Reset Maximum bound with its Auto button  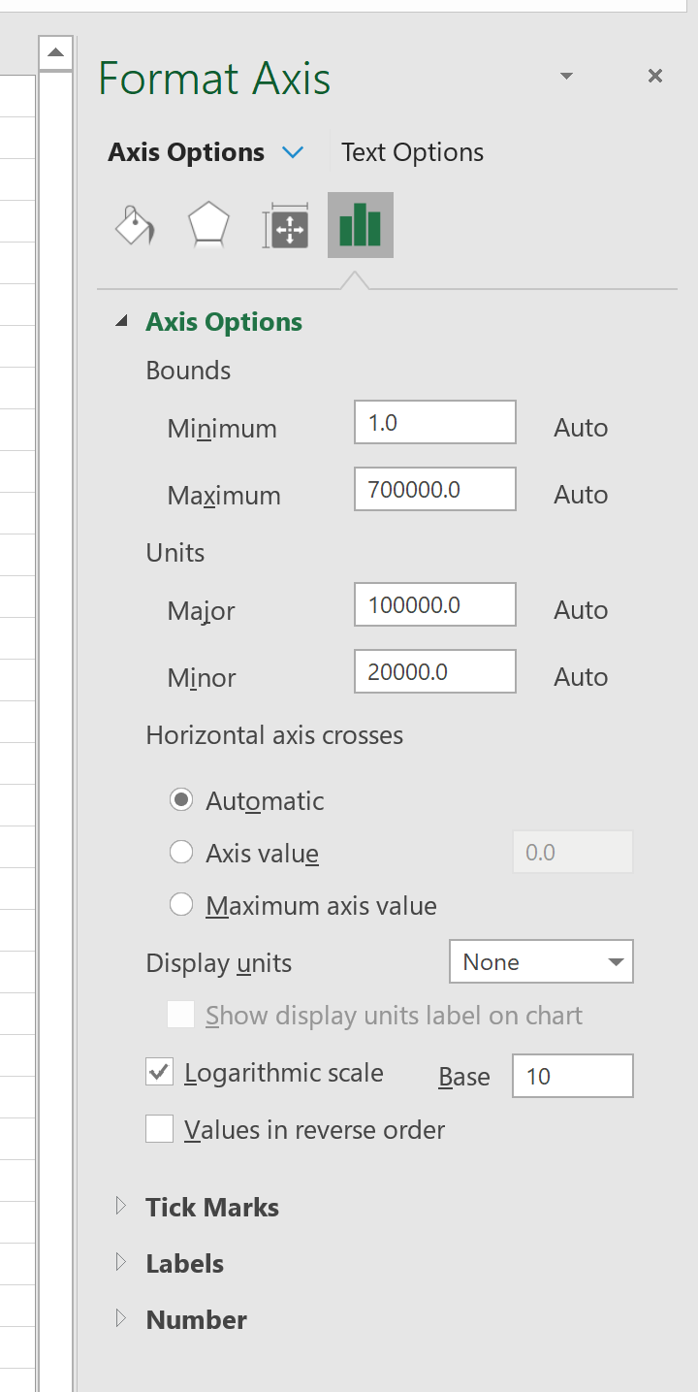(x=581, y=495)
